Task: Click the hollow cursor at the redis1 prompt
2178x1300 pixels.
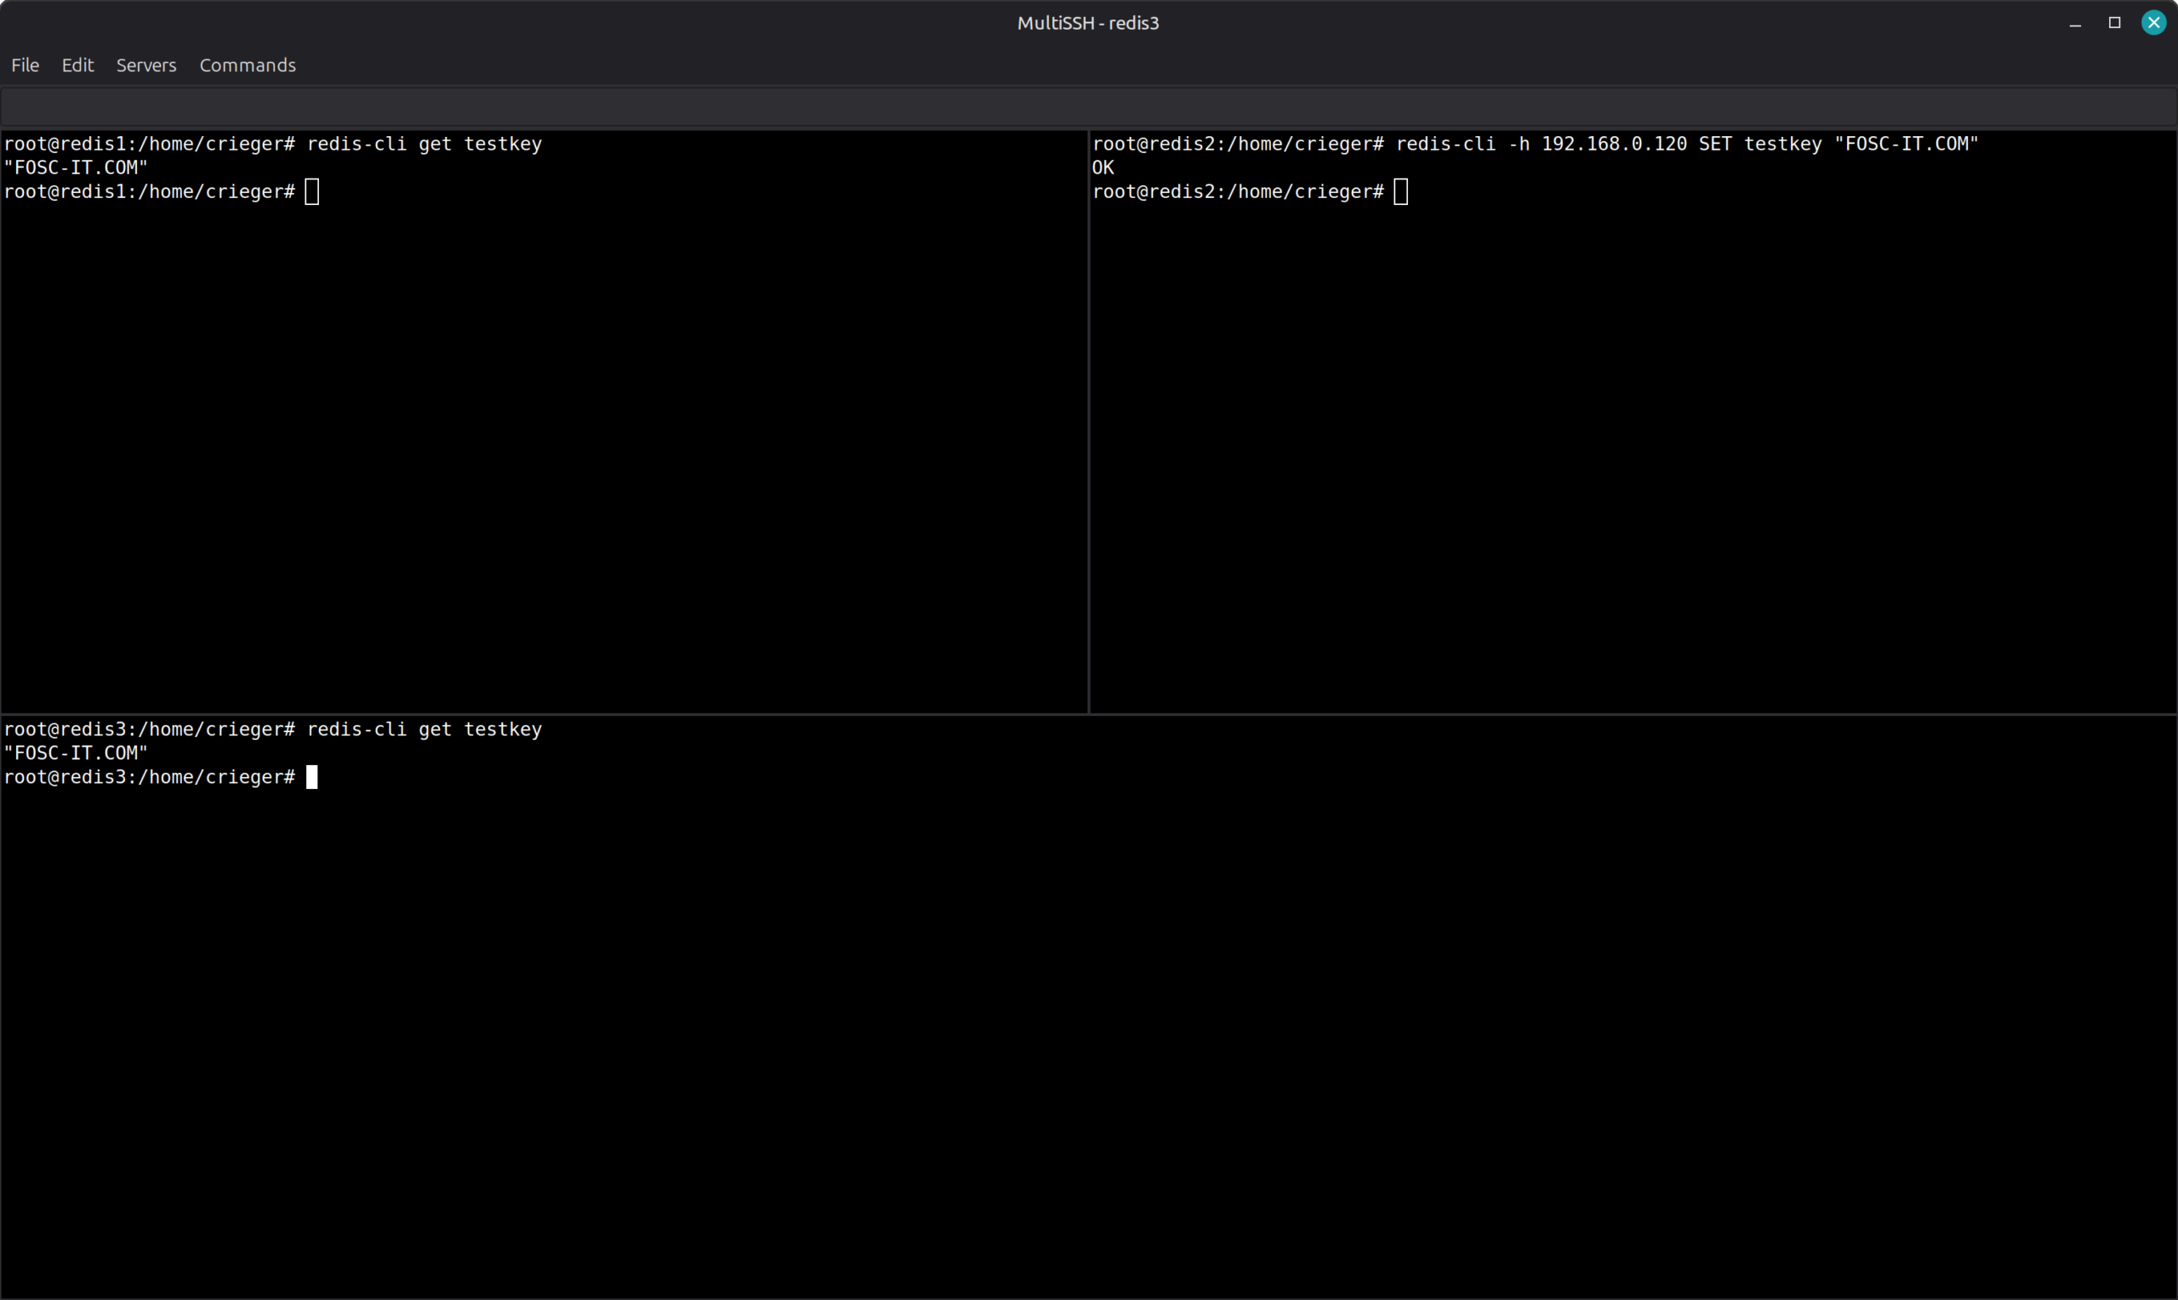Action: point(312,192)
